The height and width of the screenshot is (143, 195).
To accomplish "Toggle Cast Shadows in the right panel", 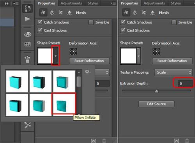I will 123,30.
